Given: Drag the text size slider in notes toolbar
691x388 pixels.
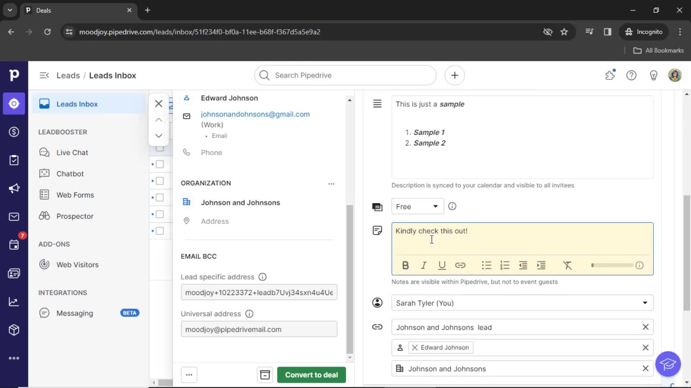Looking at the screenshot, I should tap(593, 265).
